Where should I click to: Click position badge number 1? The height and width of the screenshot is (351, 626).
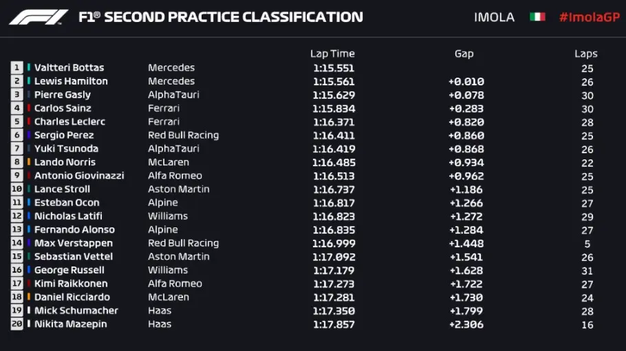[17, 67]
